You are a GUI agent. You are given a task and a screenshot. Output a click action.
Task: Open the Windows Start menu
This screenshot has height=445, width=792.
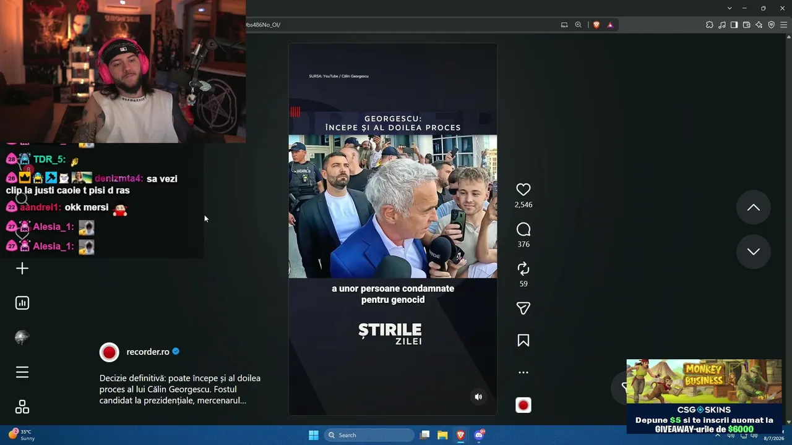(314, 435)
